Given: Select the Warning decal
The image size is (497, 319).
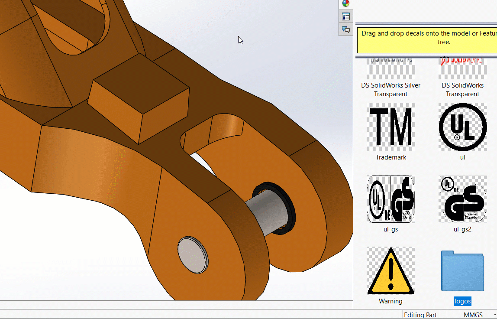Looking at the screenshot, I should click(x=390, y=270).
